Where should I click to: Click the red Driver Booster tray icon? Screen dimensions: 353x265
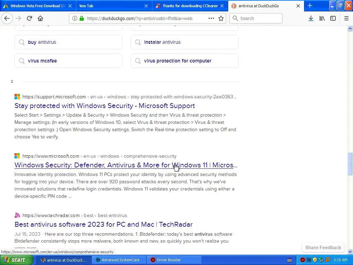(x=303, y=260)
